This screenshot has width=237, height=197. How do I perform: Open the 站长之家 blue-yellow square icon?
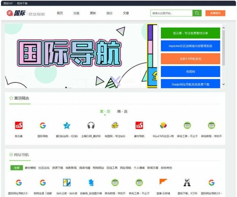[x=67, y=183]
